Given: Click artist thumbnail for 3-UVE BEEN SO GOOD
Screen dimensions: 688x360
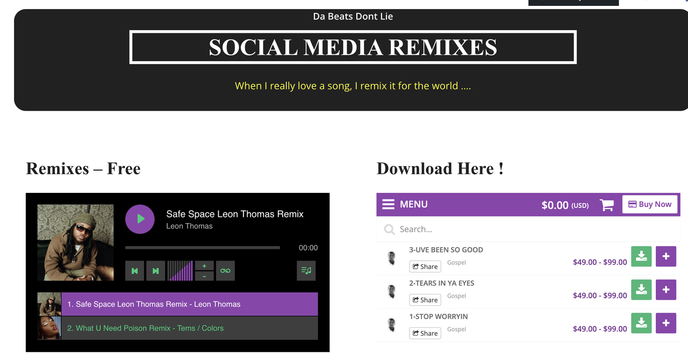Looking at the screenshot, I should (391, 258).
